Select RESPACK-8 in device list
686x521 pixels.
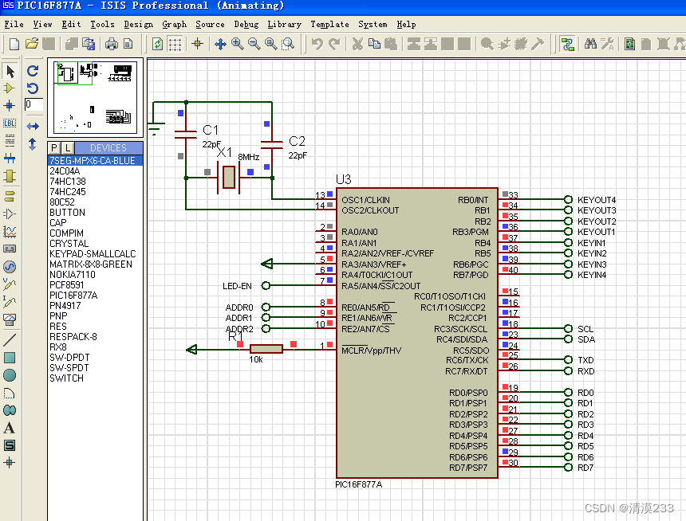96,337
